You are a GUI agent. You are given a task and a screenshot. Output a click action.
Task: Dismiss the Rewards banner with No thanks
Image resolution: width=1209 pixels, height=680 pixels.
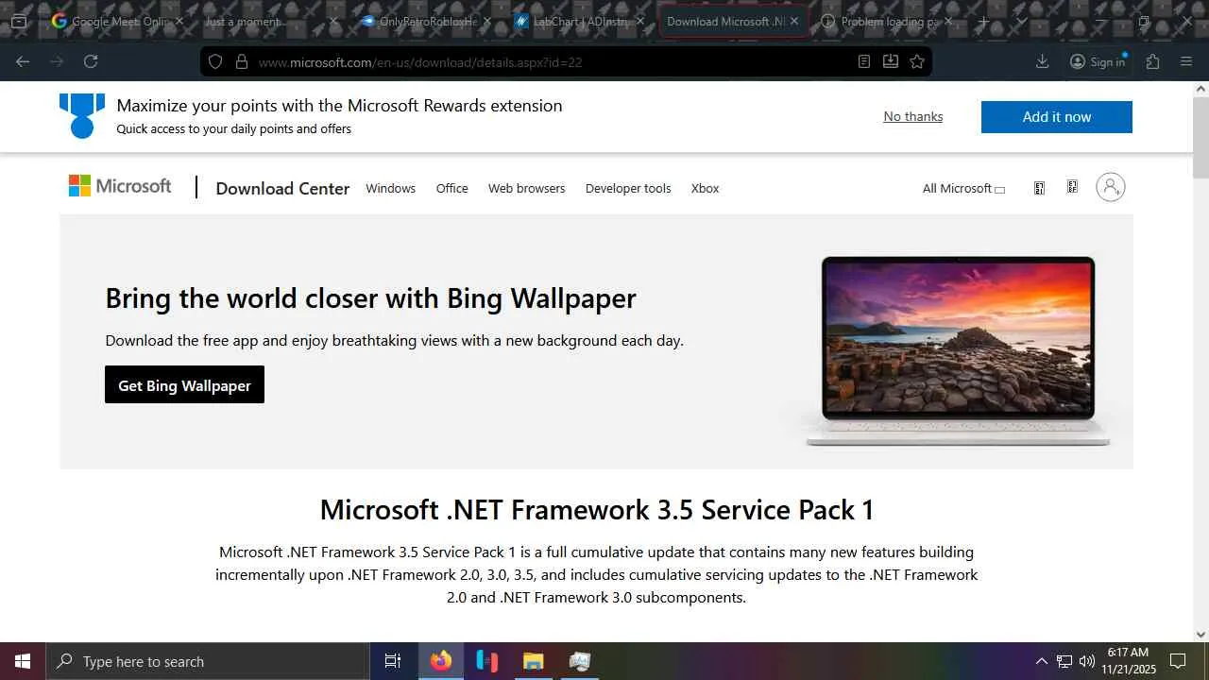pyautogui.click(x=913, y=116)
